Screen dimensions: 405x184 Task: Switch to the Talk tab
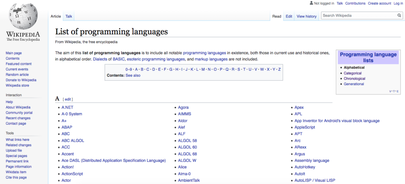point(69,16)
